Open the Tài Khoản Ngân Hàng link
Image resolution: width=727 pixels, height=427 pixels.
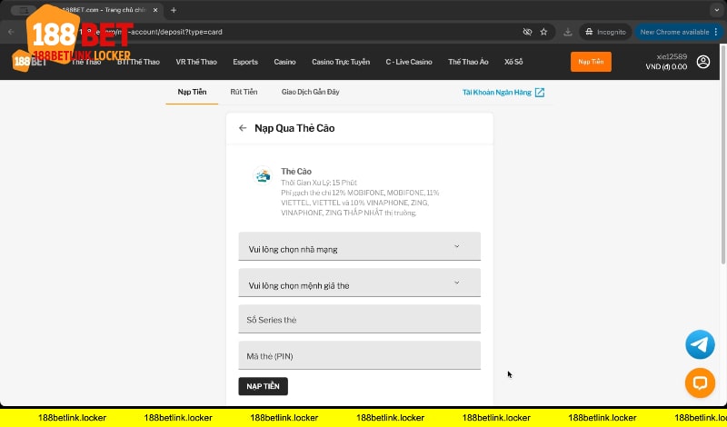coord(503,92)
